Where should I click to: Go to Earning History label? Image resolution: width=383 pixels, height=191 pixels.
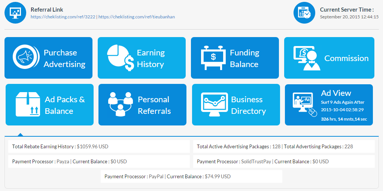tap(151, 58)
